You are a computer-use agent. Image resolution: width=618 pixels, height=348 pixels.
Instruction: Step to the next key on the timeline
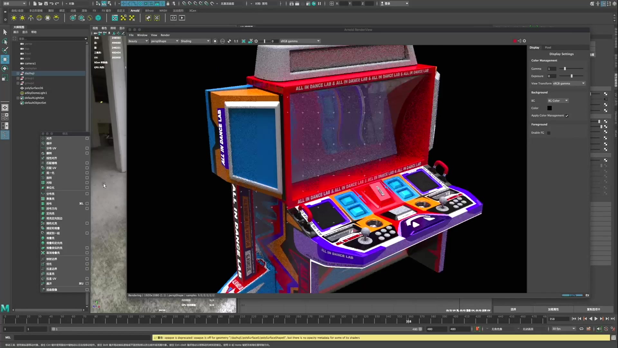[x=602, y=319]
